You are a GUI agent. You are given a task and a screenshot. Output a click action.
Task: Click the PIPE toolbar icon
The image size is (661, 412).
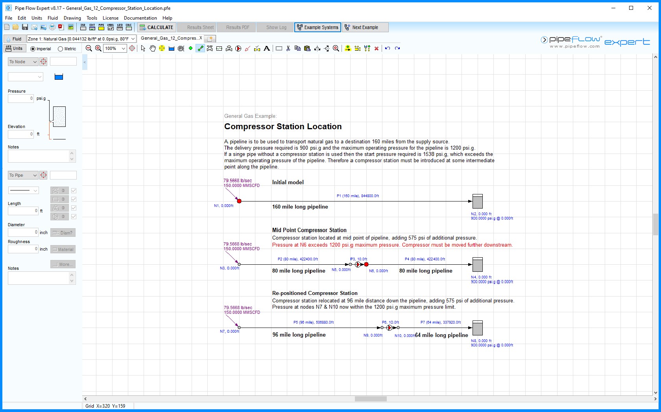[101, 27]
